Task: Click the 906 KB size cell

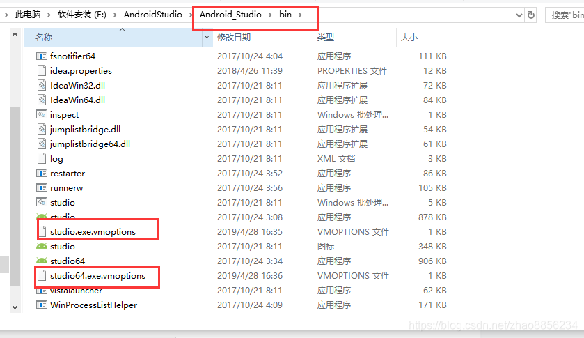Action: coord(432,261)
